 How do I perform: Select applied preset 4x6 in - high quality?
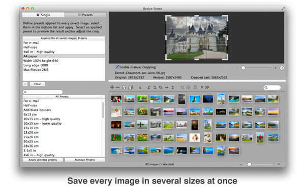(x=64, y=52)
